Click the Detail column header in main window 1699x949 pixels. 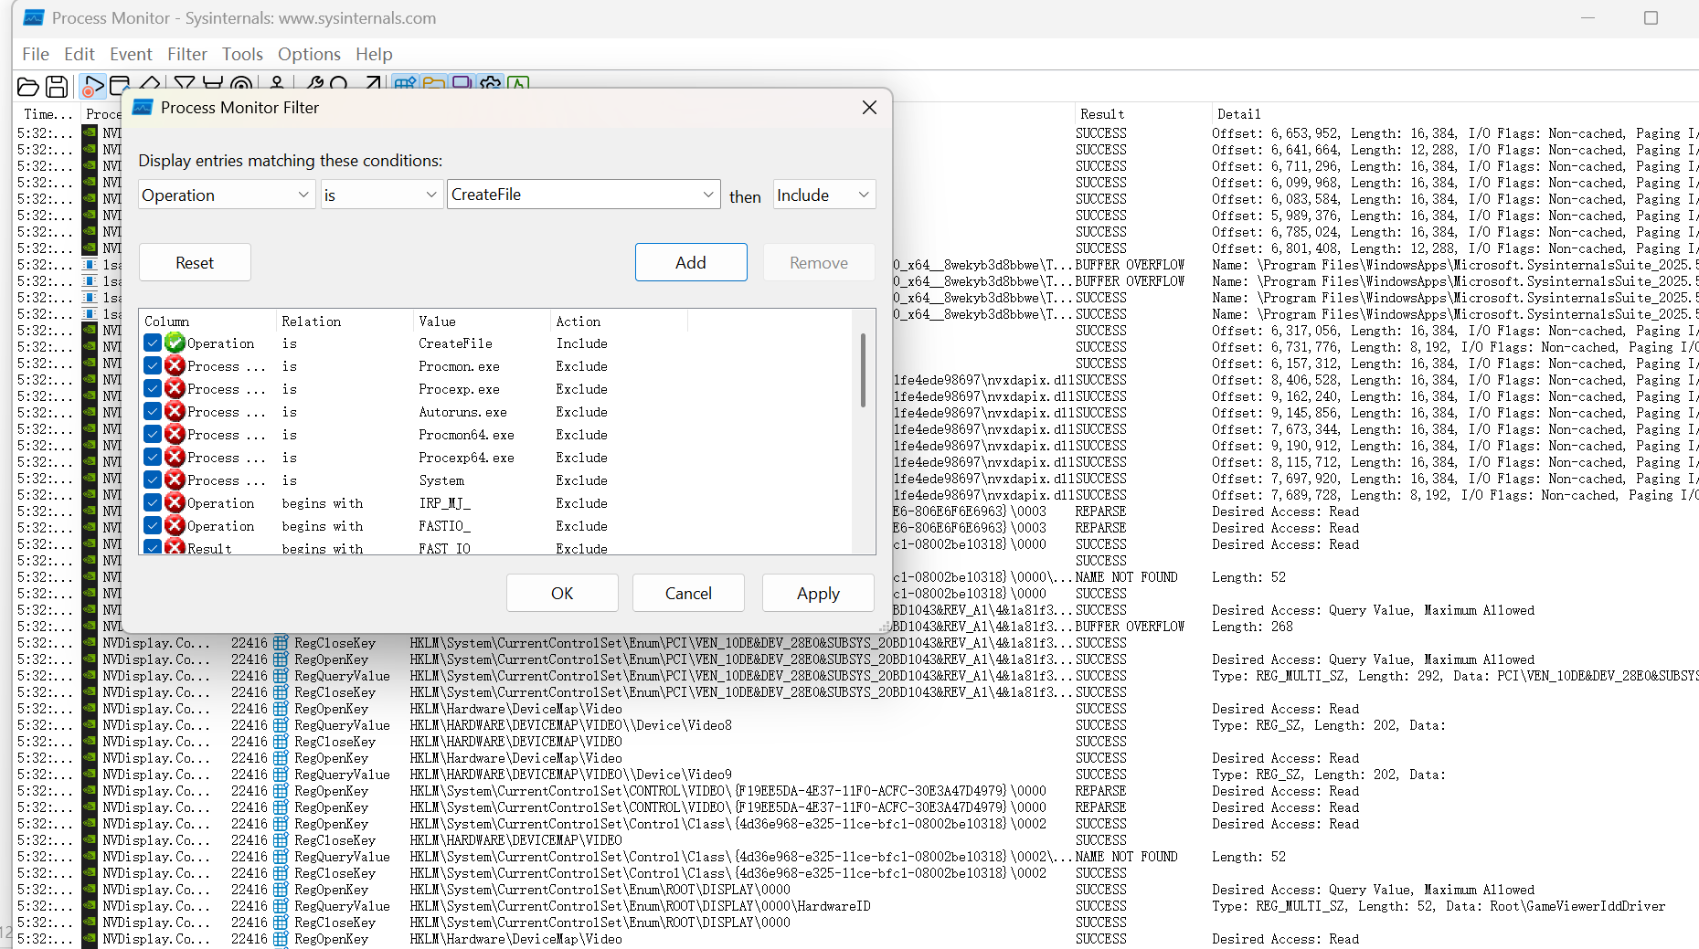tap(1238, 114)
